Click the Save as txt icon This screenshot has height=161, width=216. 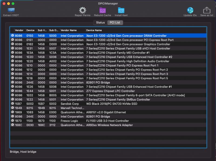point(206,10)
